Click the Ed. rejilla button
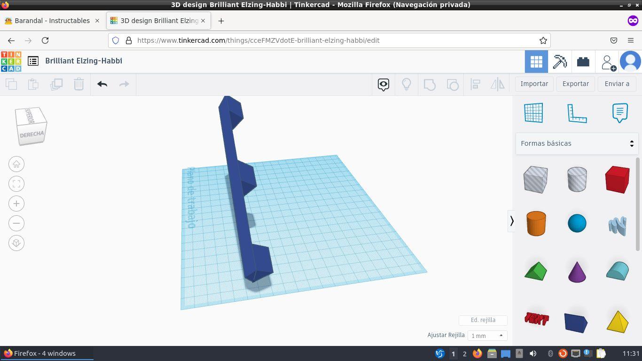This screenshot has height=361, width=642. coord(483,320)
